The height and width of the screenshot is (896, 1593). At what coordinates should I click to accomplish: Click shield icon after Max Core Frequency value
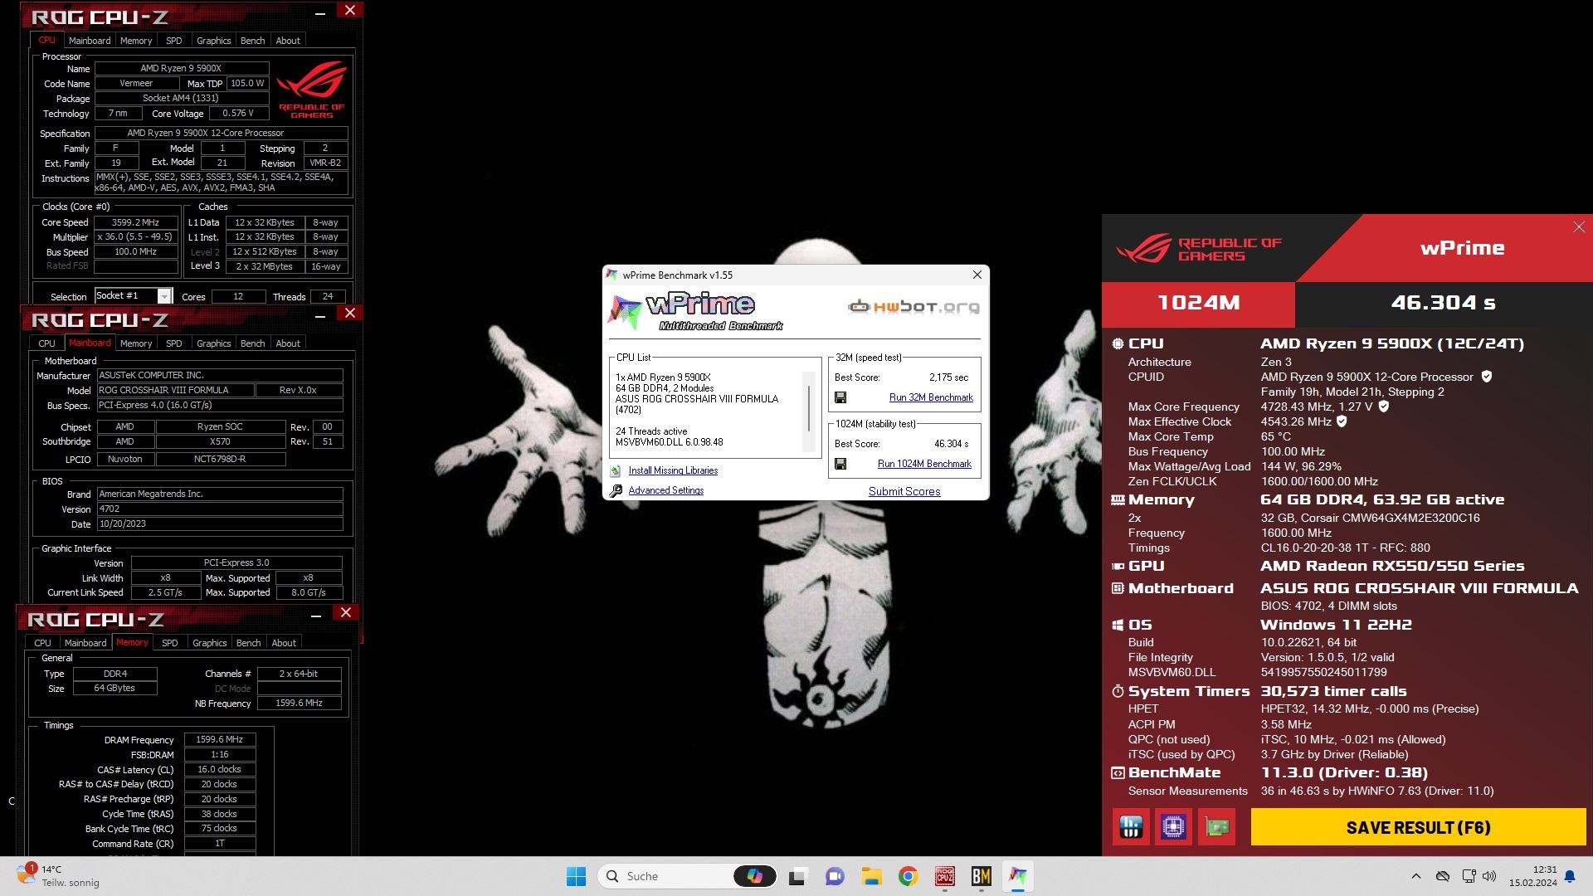[x=1383, y=407]
